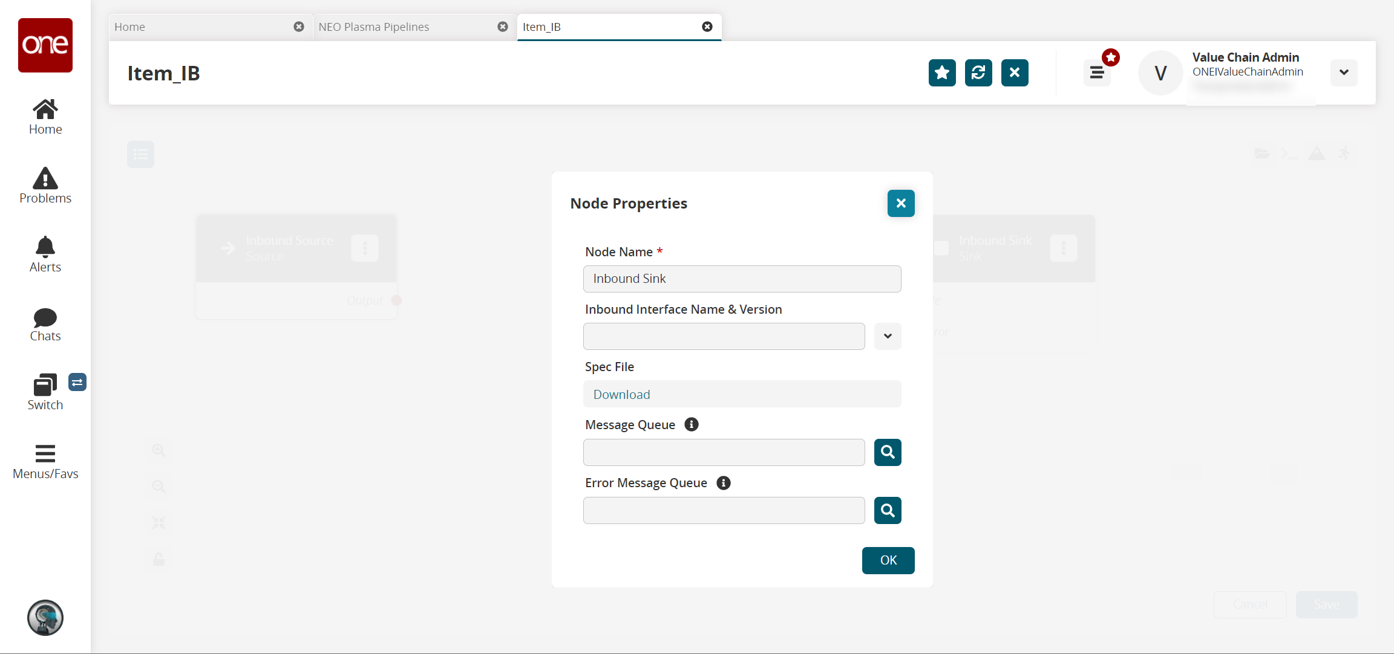The image size is (1394, 654).
Task: Refresh the Item_IB page
Action: pos(978,73)
